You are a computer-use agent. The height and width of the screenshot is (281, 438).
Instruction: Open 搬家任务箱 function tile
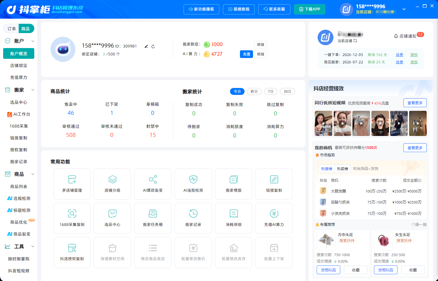point(153,218)
